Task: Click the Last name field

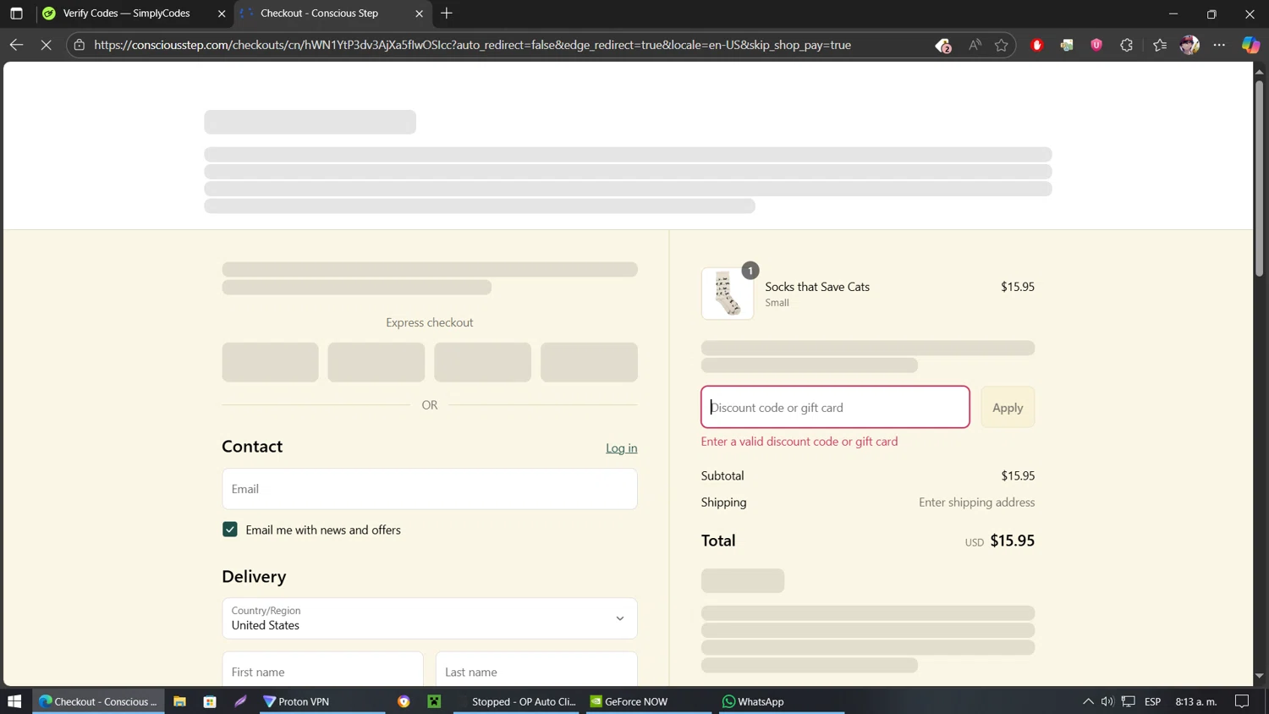Action: pyautogui.click(x=536, y=671)
